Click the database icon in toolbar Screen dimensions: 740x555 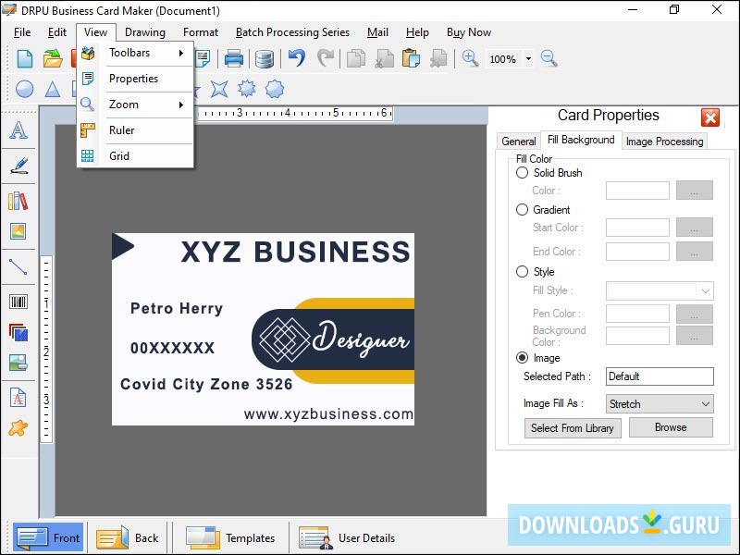pos(265,59)
